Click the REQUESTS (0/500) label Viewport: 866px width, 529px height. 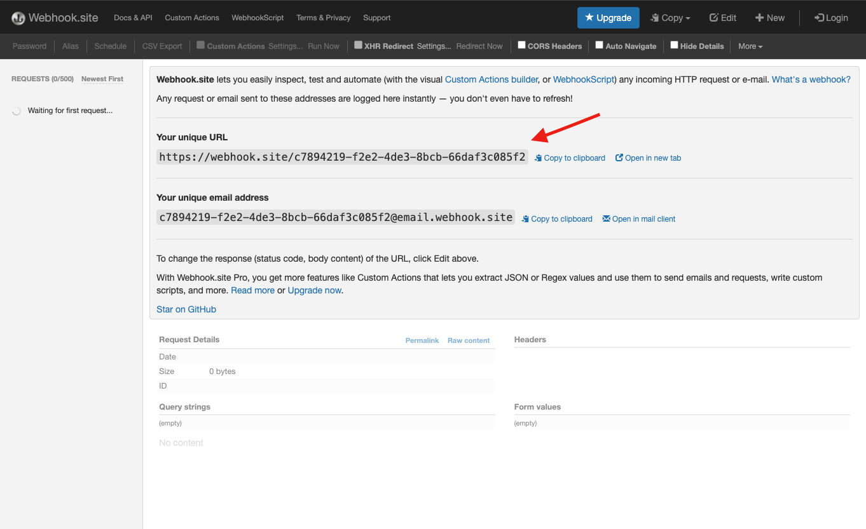coord(43,79)
